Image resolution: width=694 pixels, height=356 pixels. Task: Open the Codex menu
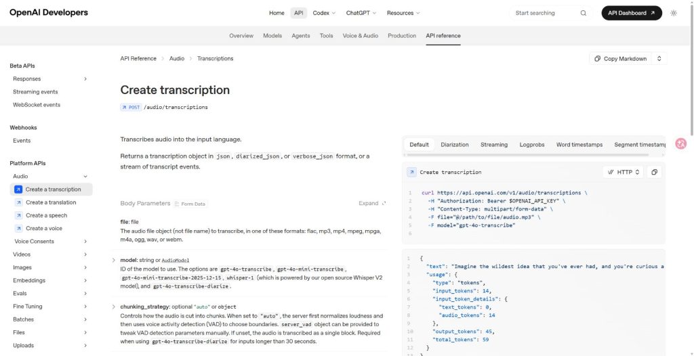(324, 14)
